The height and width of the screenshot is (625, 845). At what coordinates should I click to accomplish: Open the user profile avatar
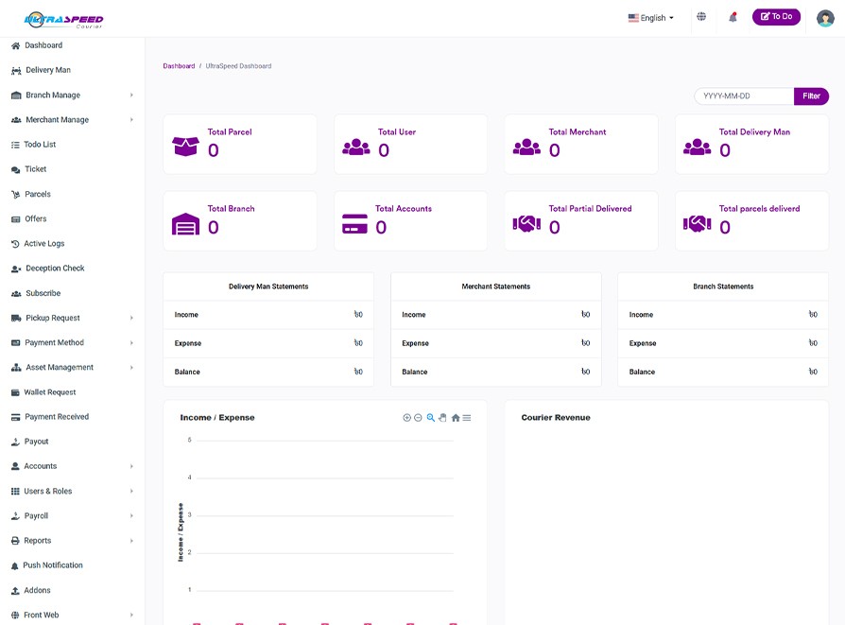pyautogui.click(x=825, y=18)
